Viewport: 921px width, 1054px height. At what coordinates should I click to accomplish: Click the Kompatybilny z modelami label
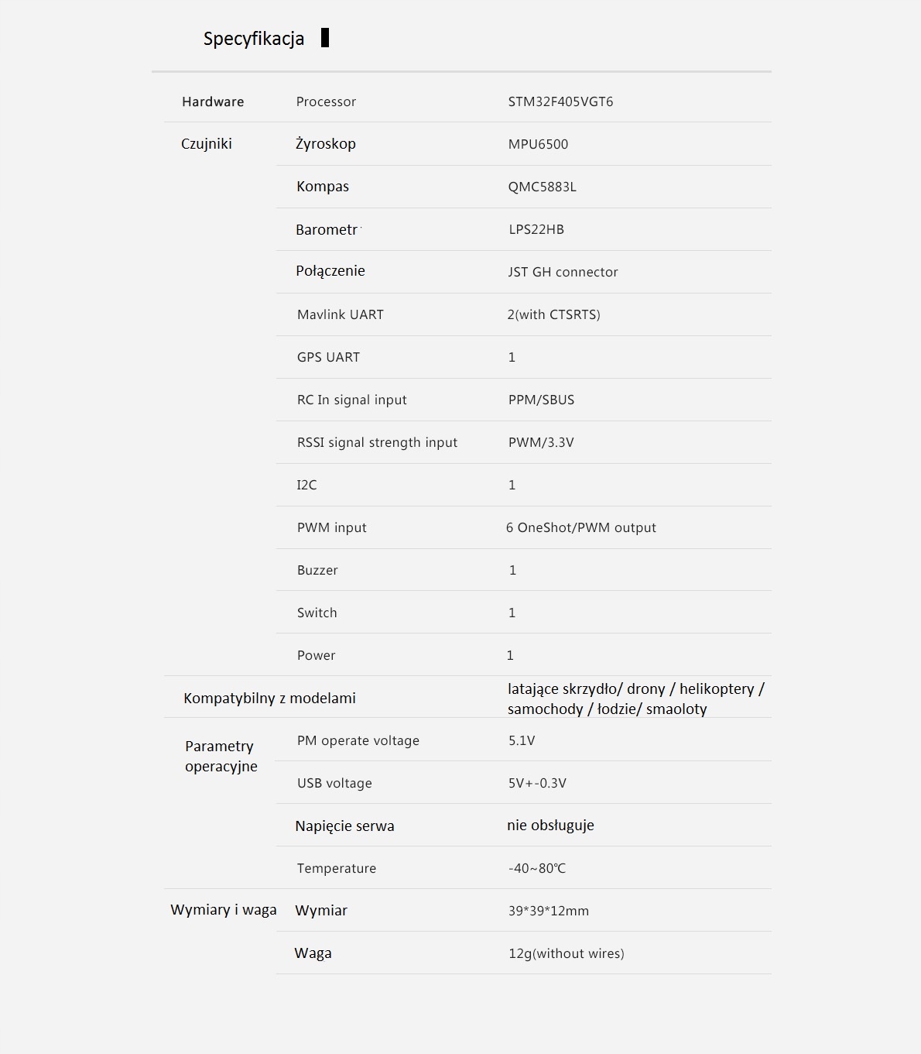269,698
